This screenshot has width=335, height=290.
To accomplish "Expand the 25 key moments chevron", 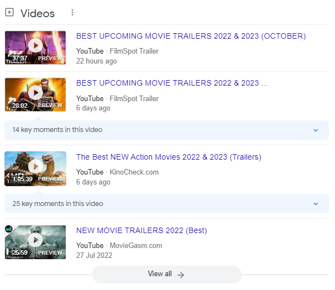I will 316,204.
